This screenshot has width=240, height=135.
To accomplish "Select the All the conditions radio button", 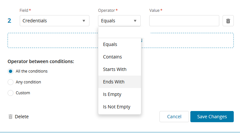I will tap(11, 71).
